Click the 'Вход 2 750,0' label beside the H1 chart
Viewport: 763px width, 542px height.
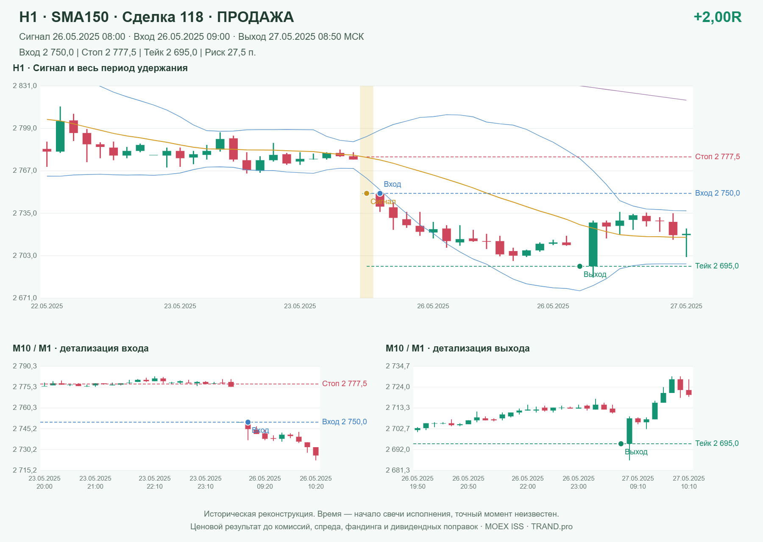pyautogui.click(x=717, y=193)
